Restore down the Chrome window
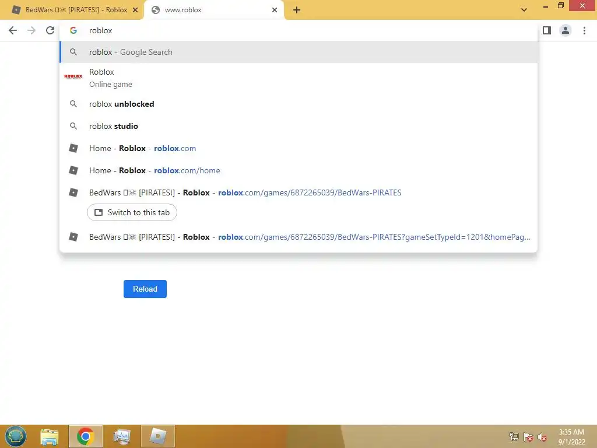Viewport: 597px width, 448px height. [x=560, y=6]
